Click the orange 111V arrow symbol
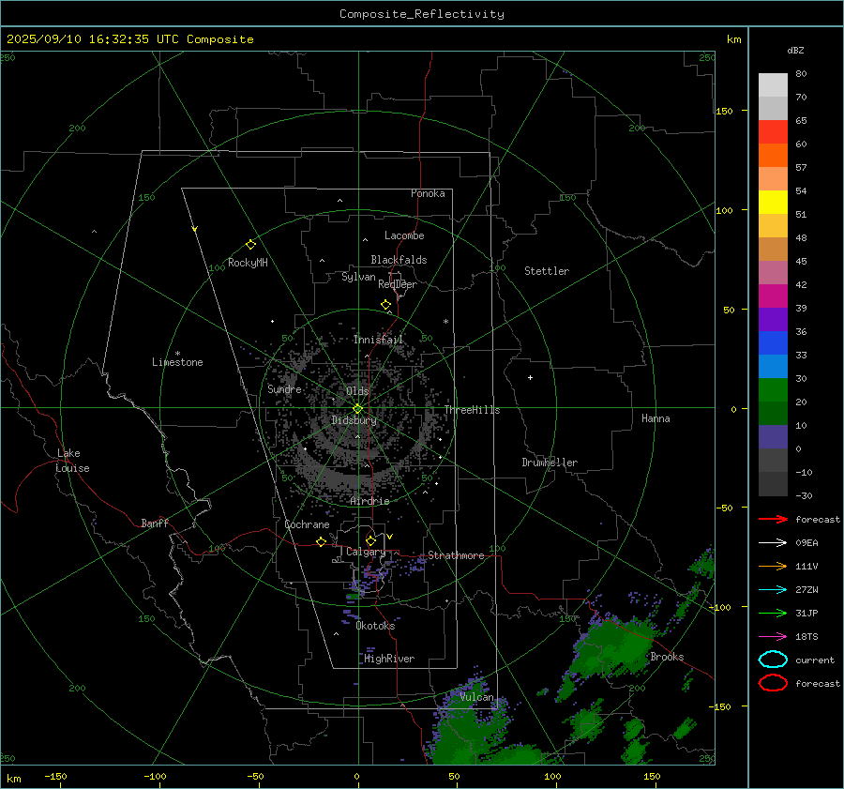844x789 pixels. point(773,566)
